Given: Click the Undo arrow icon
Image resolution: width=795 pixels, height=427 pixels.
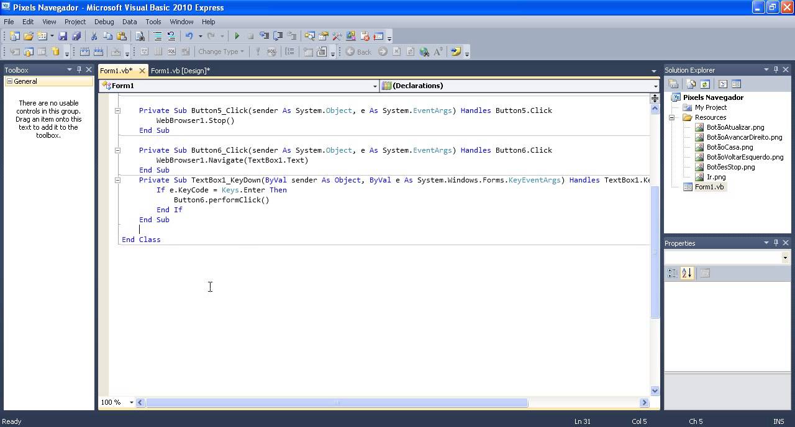Looking at the screenshot, I should coord(189,37).
